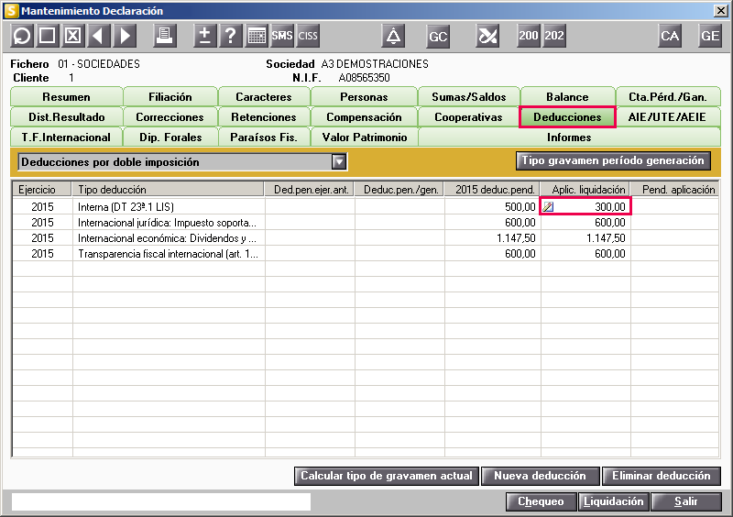Select the Deducciones tab
733x517 pixels.
567,117
